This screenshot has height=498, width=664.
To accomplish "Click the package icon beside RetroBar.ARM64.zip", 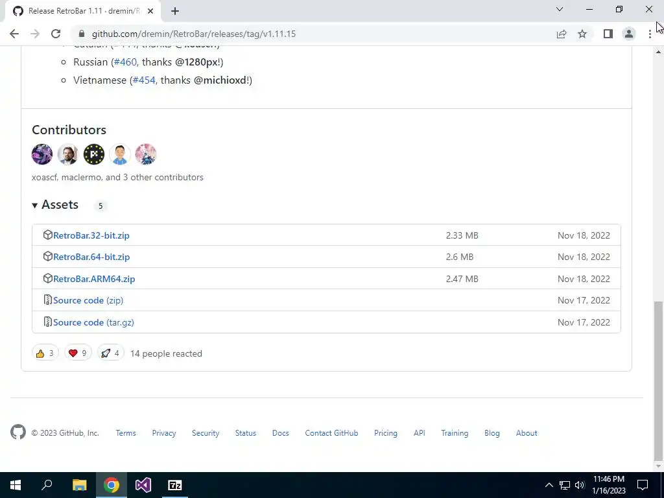I will (x=48, y=279).
